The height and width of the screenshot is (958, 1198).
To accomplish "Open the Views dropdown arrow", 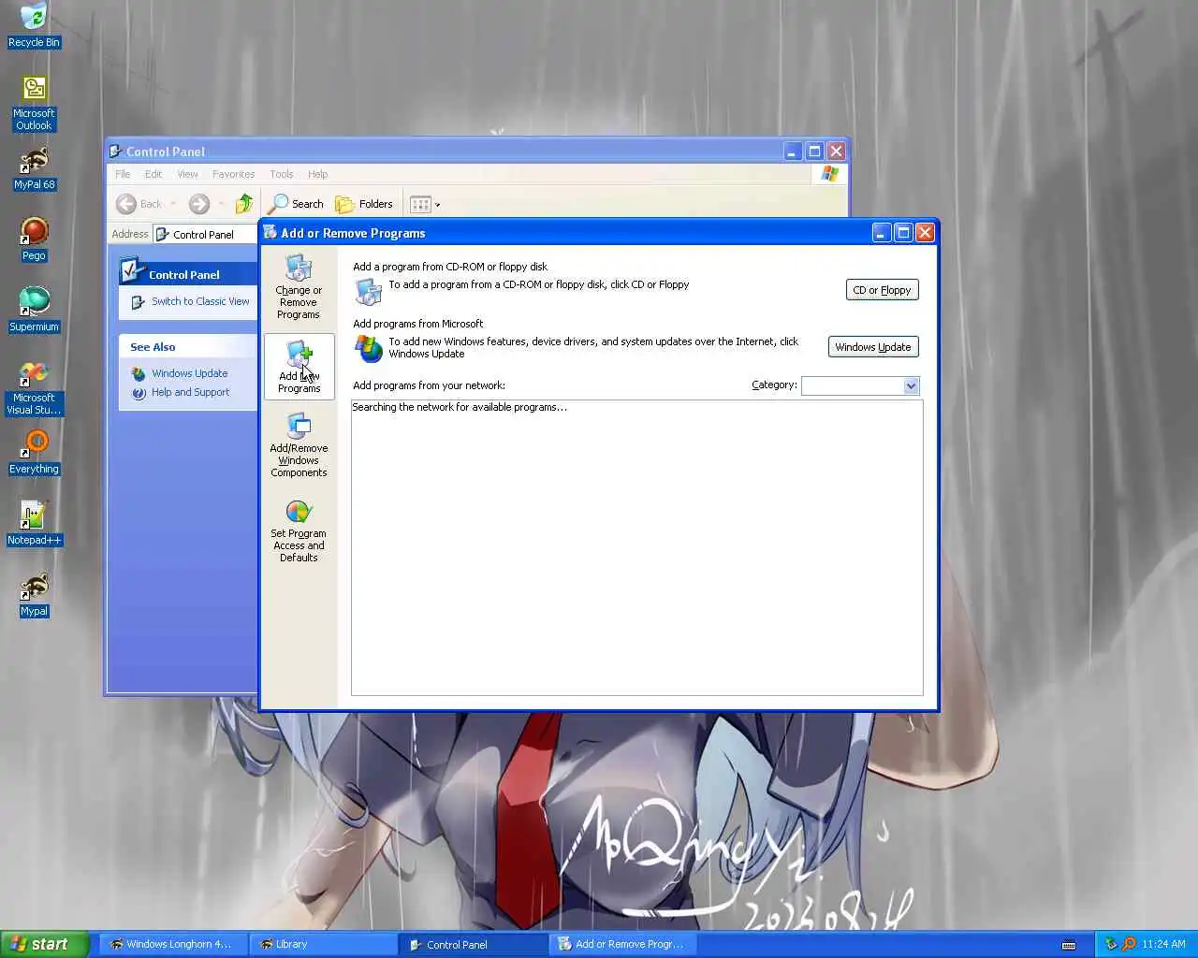I will pyautogui.click(x=437, y=205).
